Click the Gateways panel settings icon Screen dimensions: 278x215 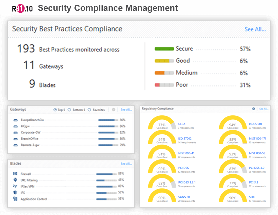pyautogui.click(x=113, y=110)
